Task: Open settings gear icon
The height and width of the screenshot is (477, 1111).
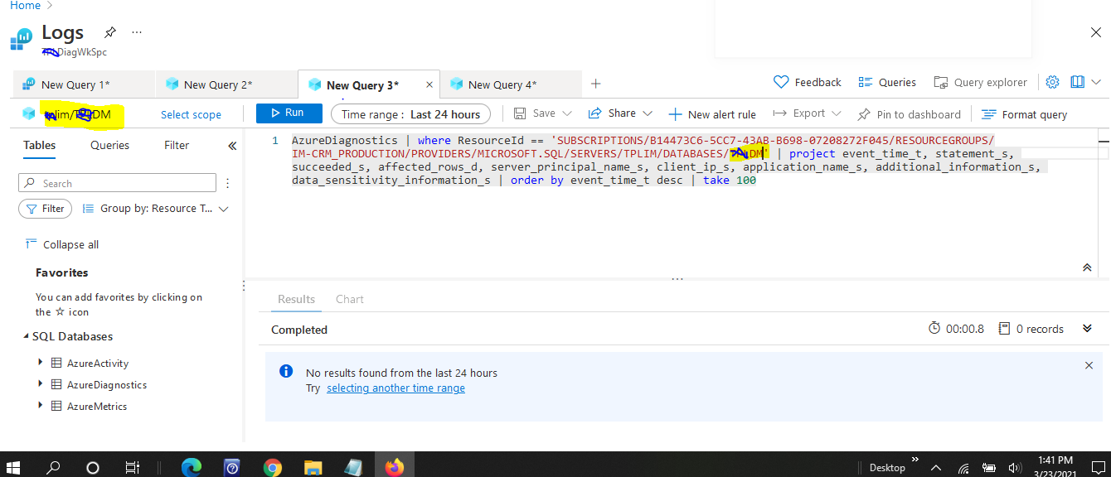Action: [1052, 82]
